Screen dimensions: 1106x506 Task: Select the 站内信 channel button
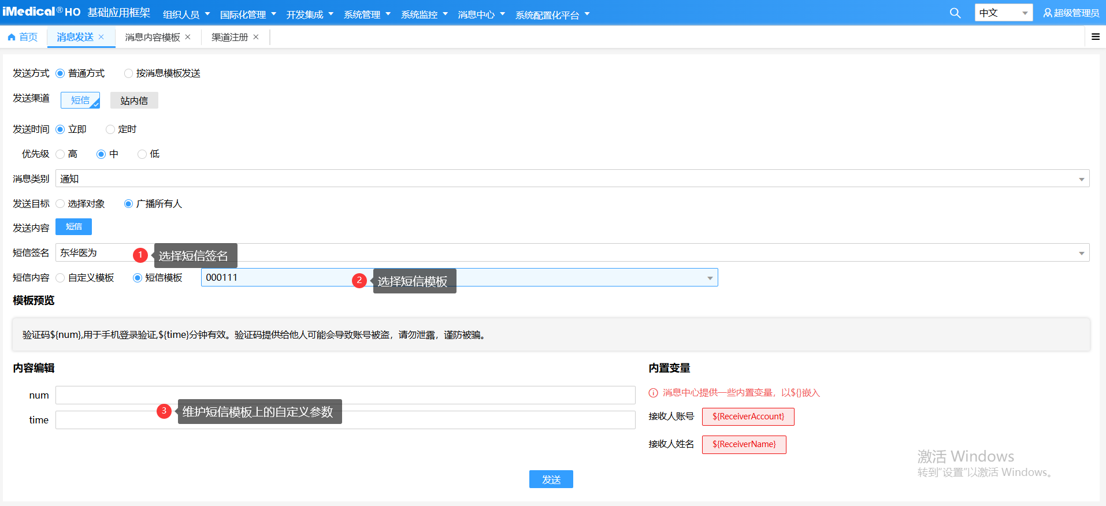134,101
